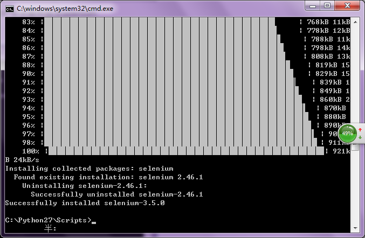Click the 100% progress bar row
Image resolution: width=365 pixels, height=238 pixels.
click(183, 151)
